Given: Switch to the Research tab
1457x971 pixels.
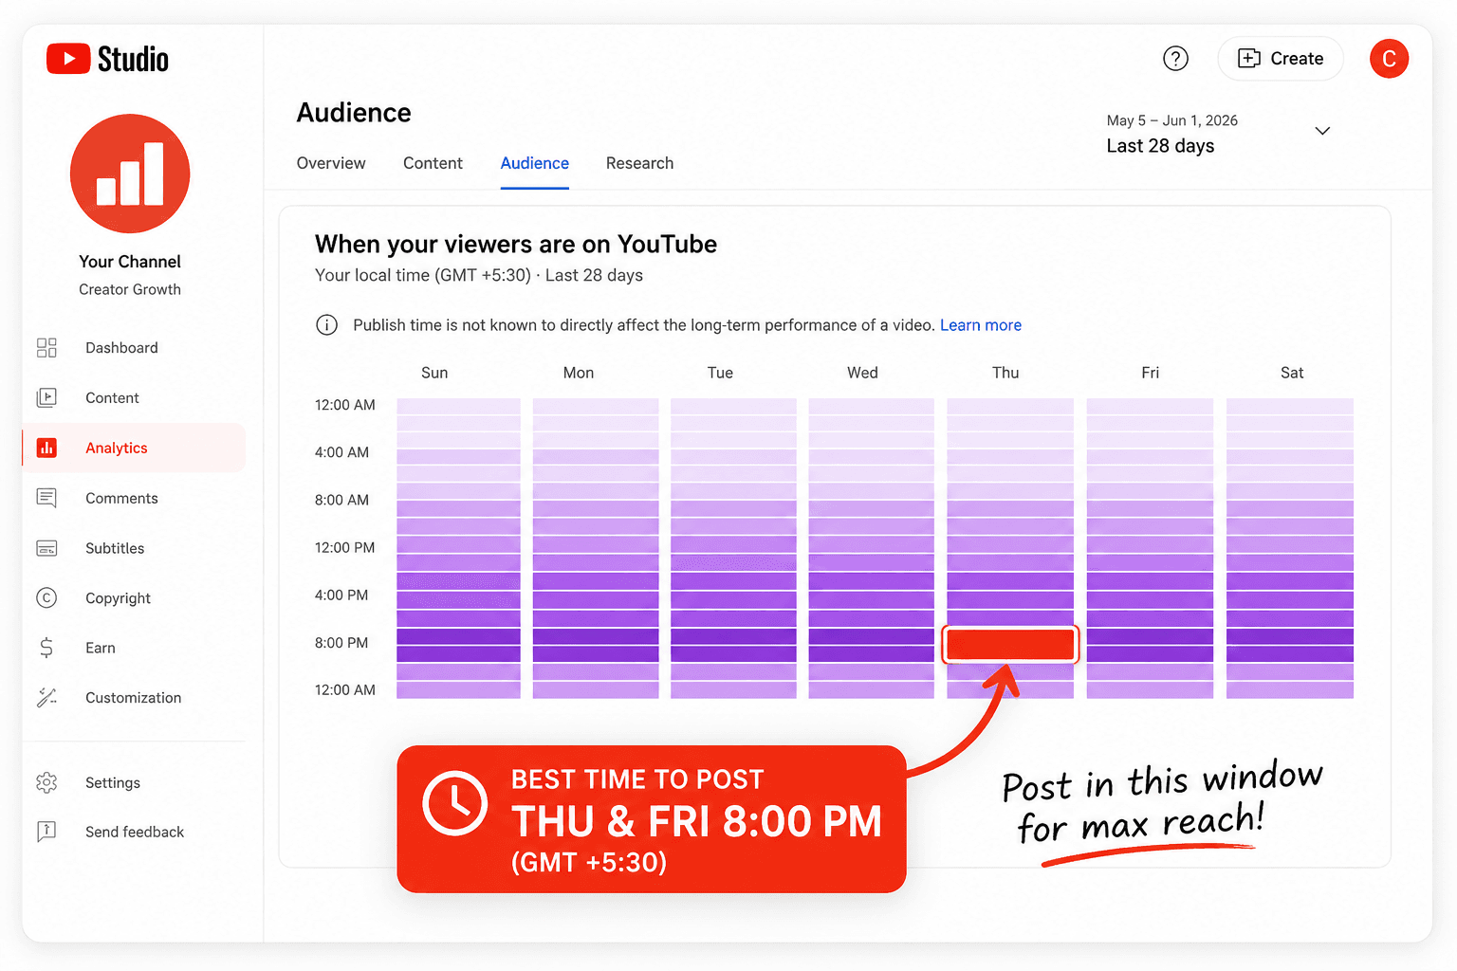Looking at the screenshot, I should pos(639,163).
